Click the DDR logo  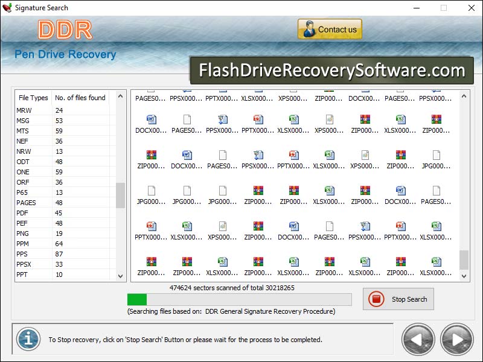(65, 30)
